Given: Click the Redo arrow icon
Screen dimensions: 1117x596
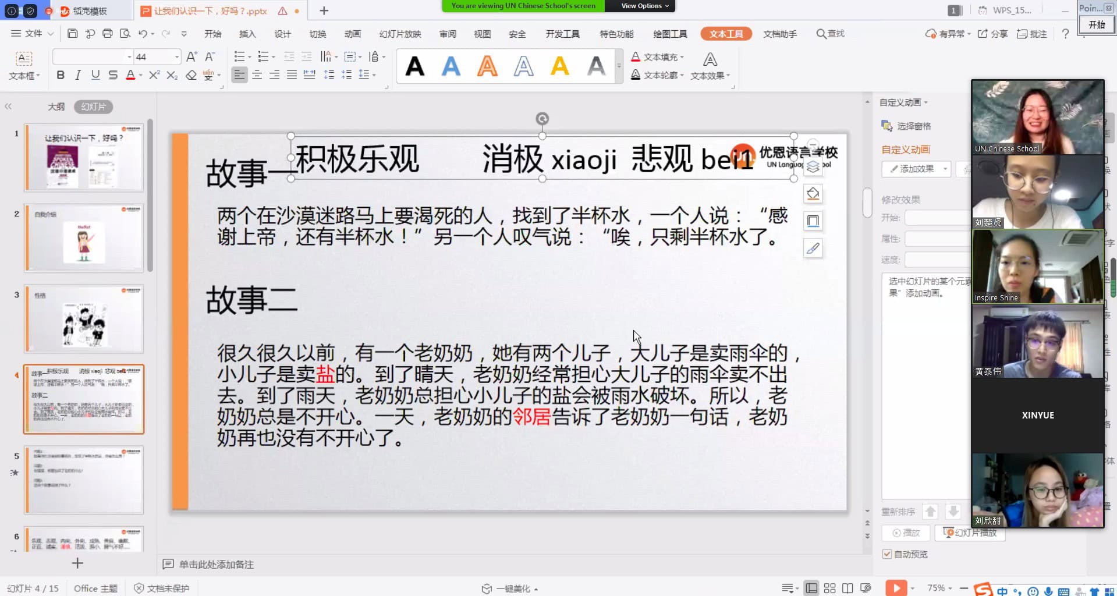Looking at the screenshot, I should click(x=165, y=34).
